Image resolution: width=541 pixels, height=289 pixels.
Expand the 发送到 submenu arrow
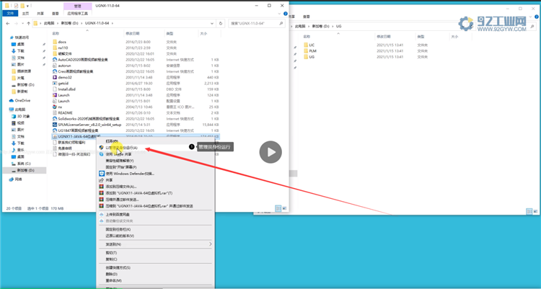(x=211, y=244)
